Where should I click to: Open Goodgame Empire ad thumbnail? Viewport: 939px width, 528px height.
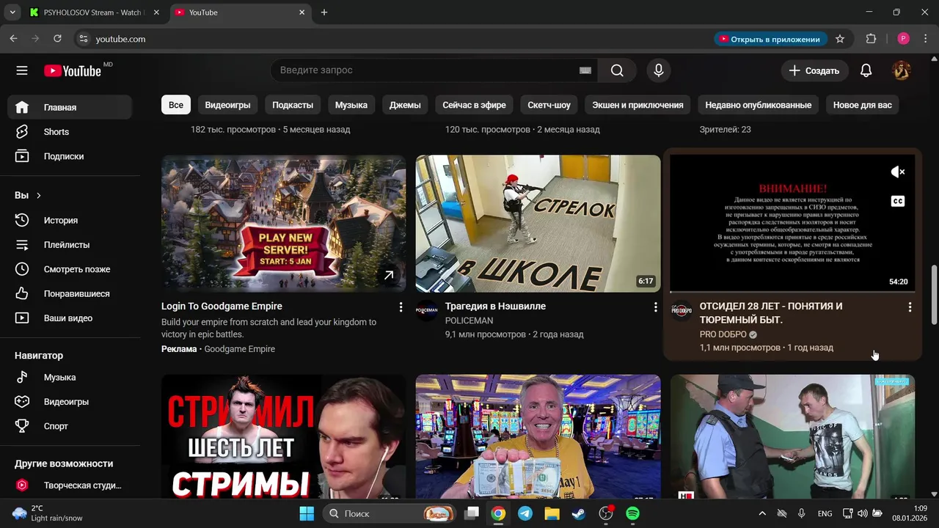(x=283, y=224)
